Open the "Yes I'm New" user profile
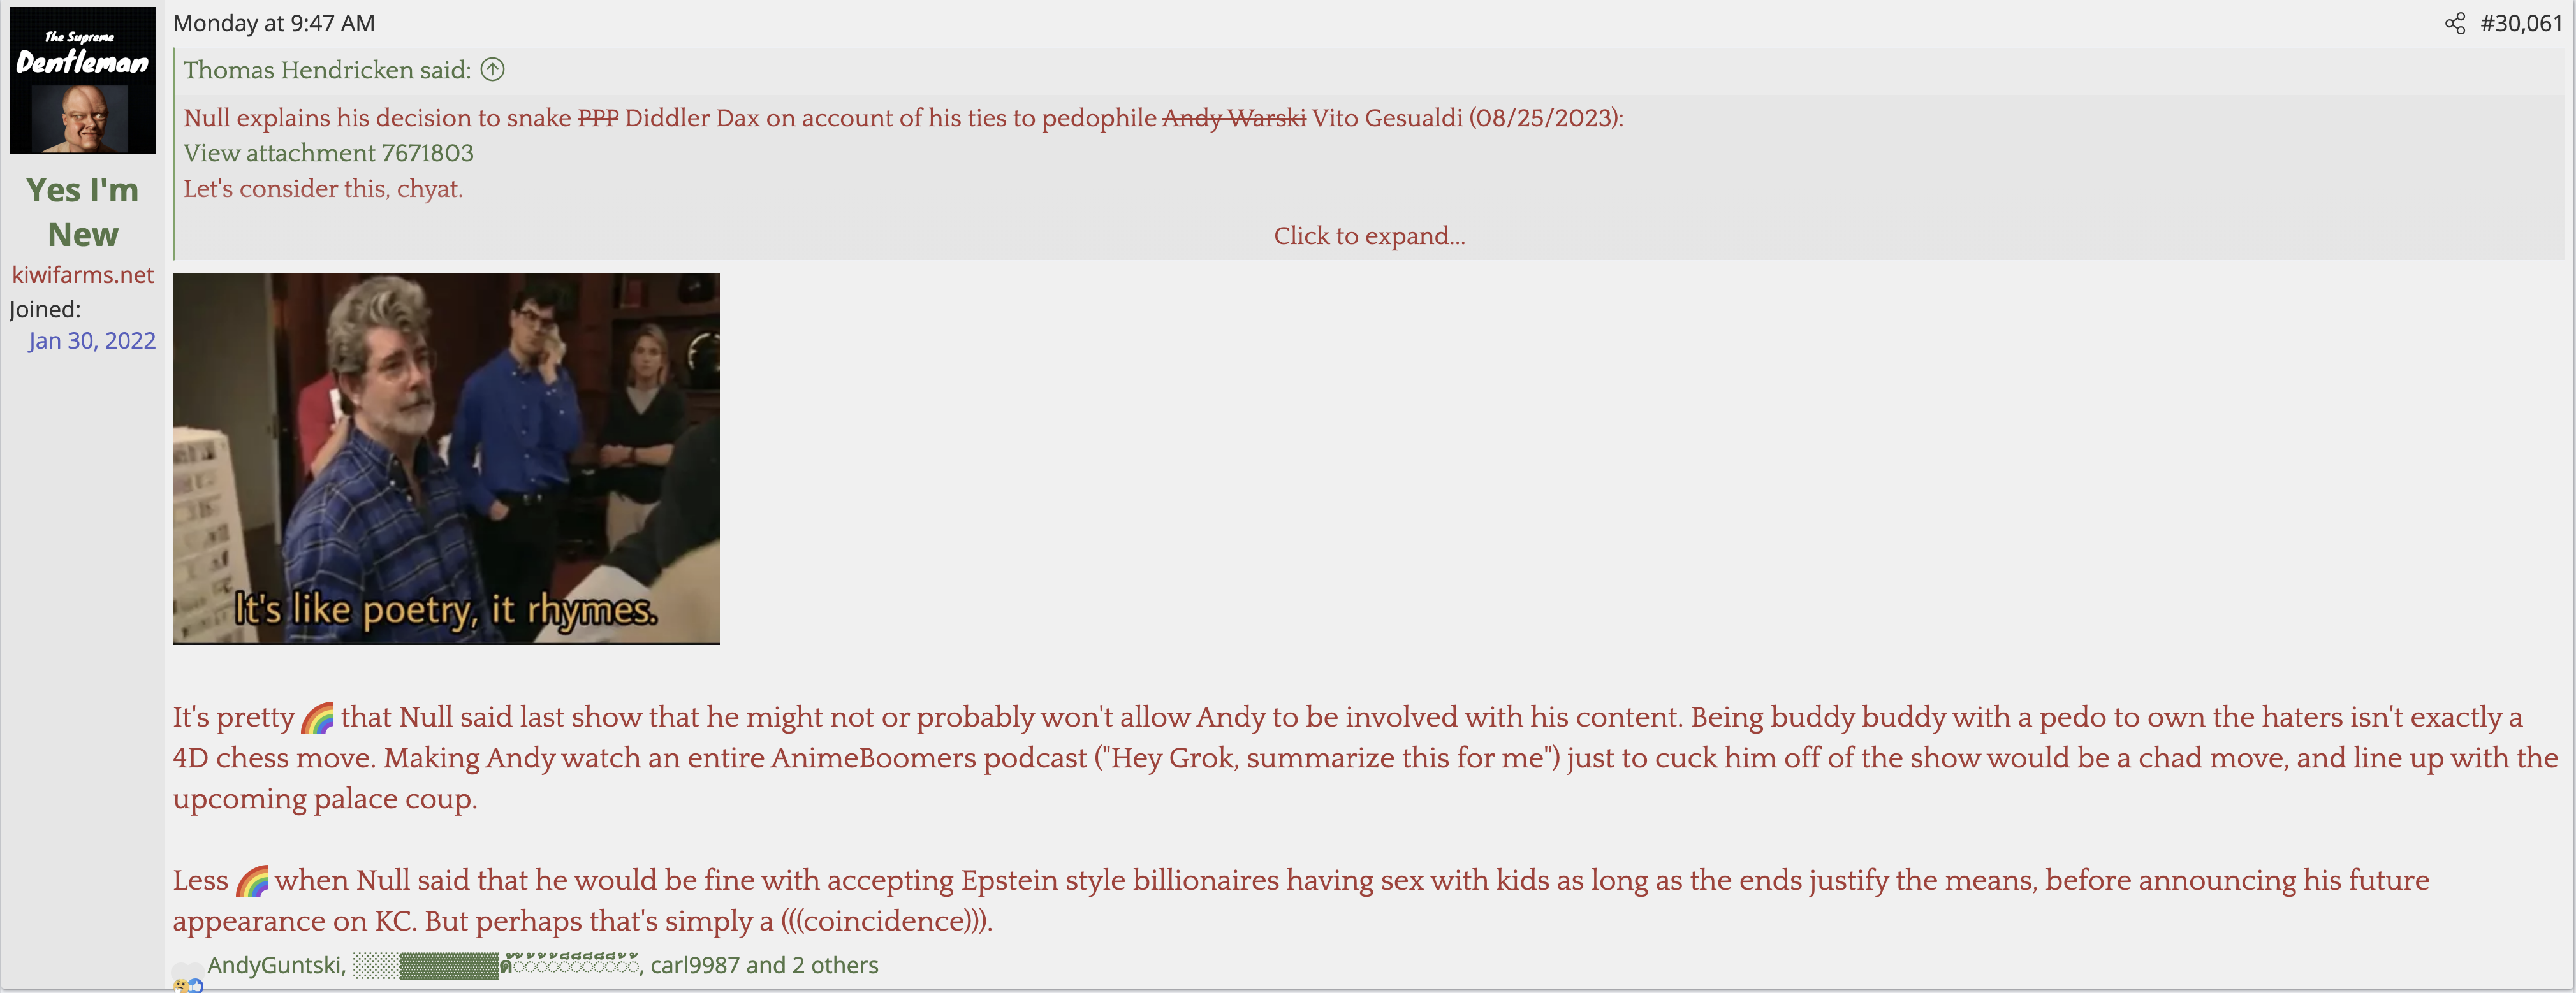This screenshot has height=993, width=2576. (83, 212)
